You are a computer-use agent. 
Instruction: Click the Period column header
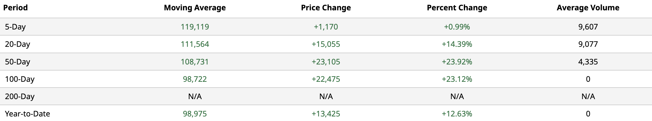[16, 8]
